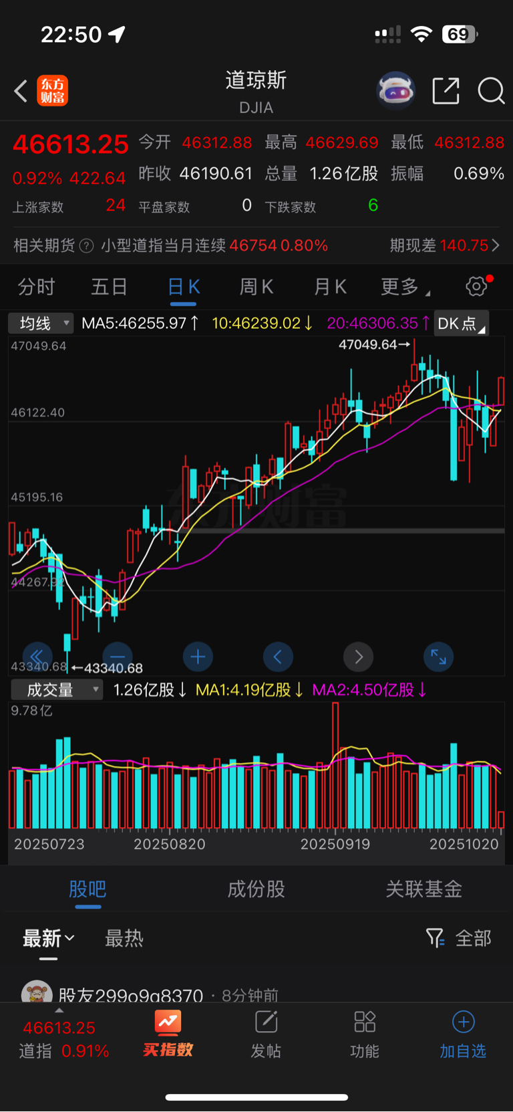Viewport: 513px width, 1112px height.
Task: Tap the 上涨家数 24 count
Action: tap(116, 205)
